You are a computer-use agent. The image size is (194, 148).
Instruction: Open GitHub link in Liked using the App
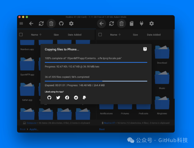[49, 98]
